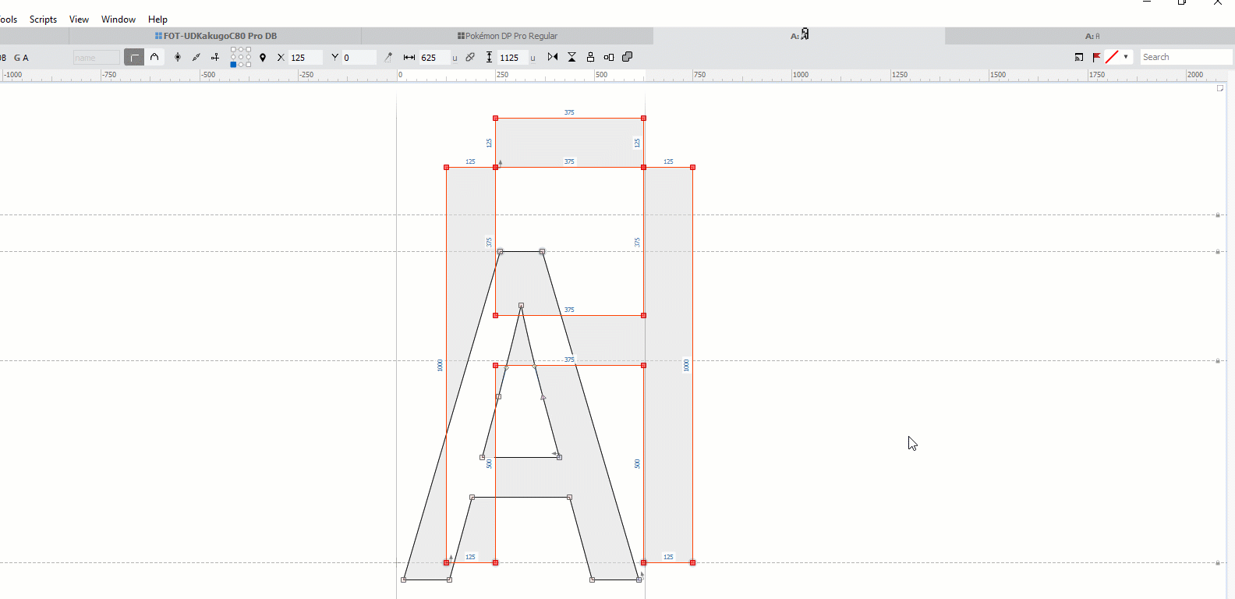Viewport: 1235px width, 599px height.
Task: Click the red slash color swatch
Action: click(x=1112, y=57)
